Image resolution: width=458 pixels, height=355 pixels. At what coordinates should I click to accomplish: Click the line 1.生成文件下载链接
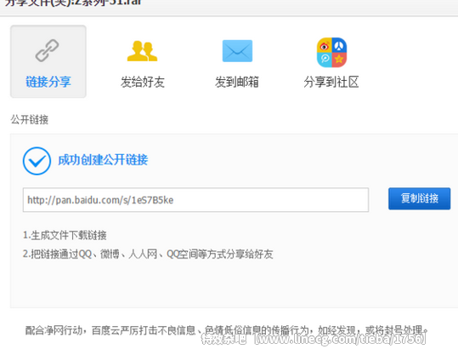[65, 235]
